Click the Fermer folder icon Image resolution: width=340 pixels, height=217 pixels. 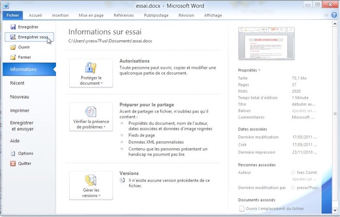pos(13,57)
